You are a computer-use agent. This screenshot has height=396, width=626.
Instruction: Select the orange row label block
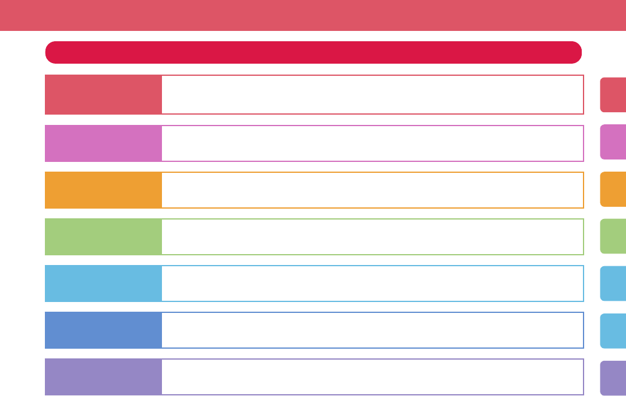tap(103, 190)
